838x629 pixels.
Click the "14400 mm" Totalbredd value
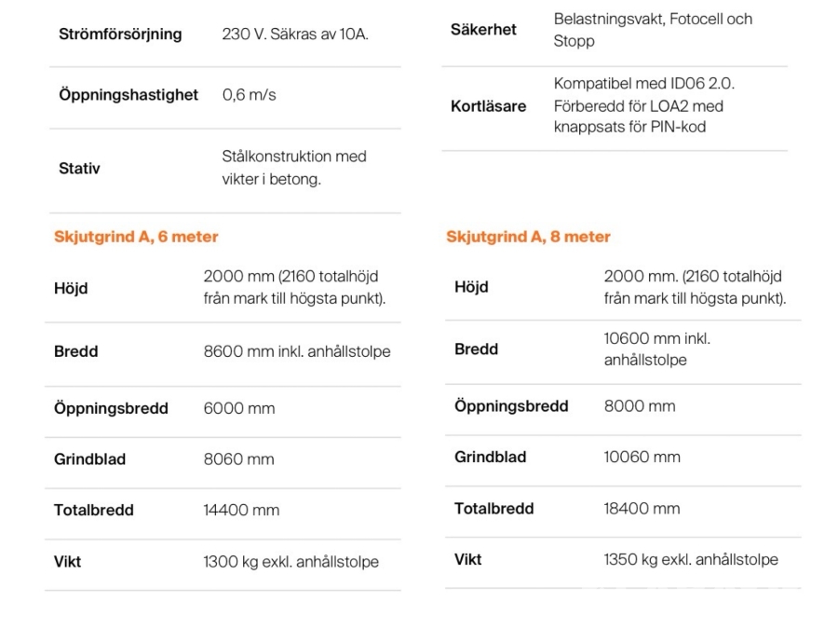tap(241, 510)
